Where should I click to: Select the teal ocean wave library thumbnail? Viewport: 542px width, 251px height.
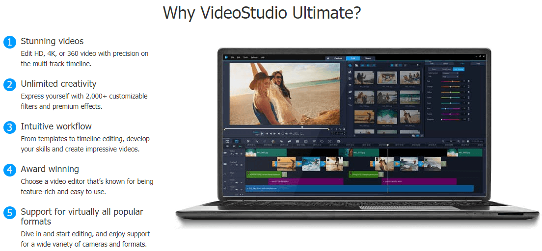pyautogui.click(x=387, y=117)
